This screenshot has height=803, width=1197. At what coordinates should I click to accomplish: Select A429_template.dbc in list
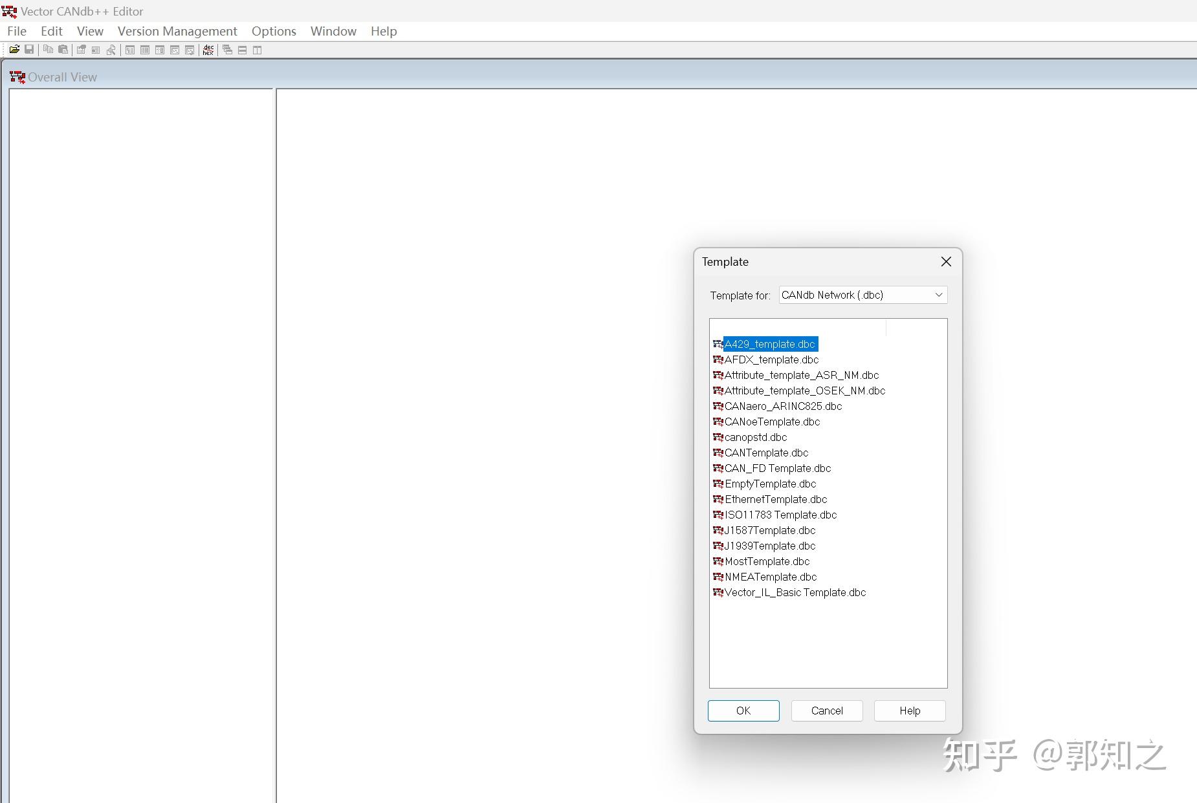pyautogui.click(x=769, y=344)
